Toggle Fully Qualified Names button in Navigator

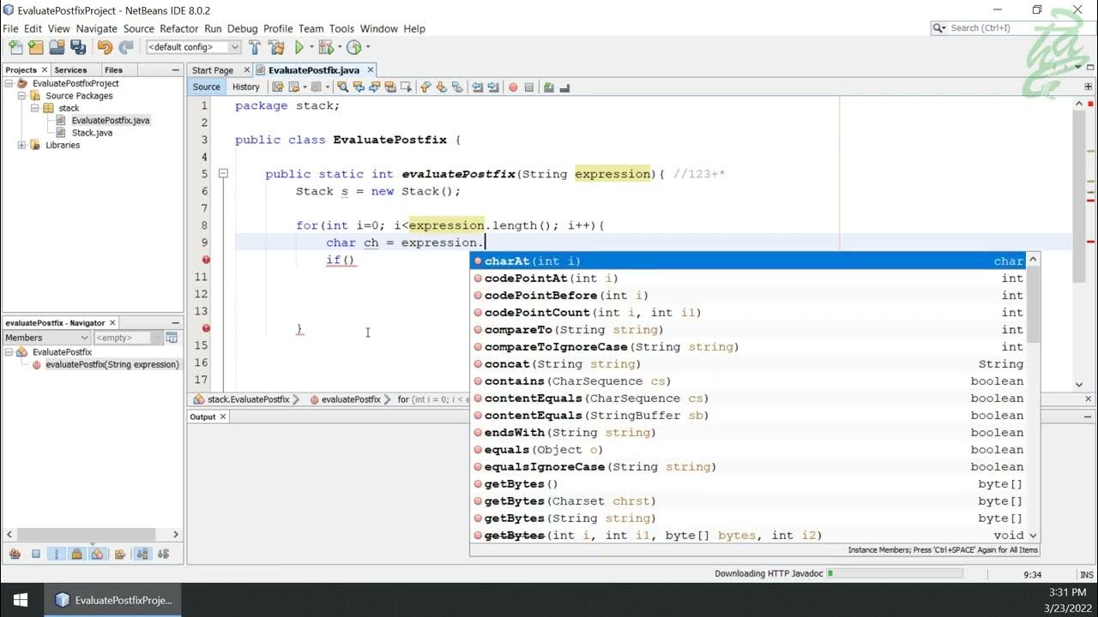coord(120,554)
